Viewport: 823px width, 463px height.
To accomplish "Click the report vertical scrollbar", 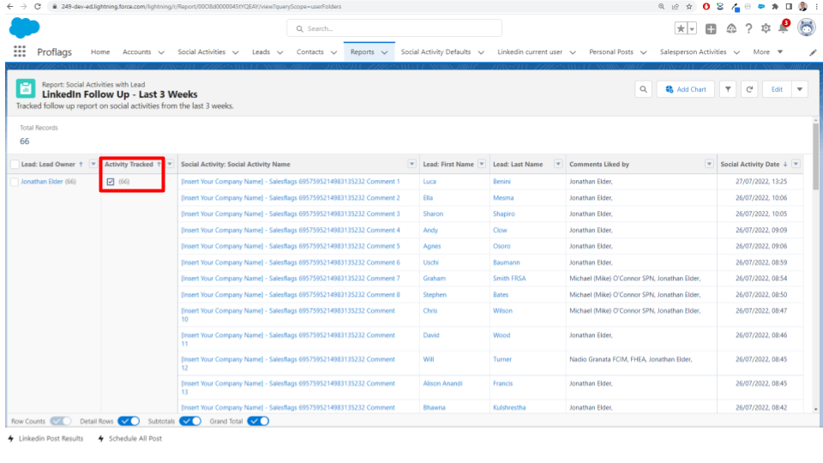I will coord(815,158).
